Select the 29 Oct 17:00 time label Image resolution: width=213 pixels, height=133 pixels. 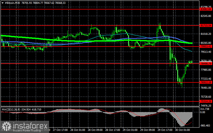[165, 130]
